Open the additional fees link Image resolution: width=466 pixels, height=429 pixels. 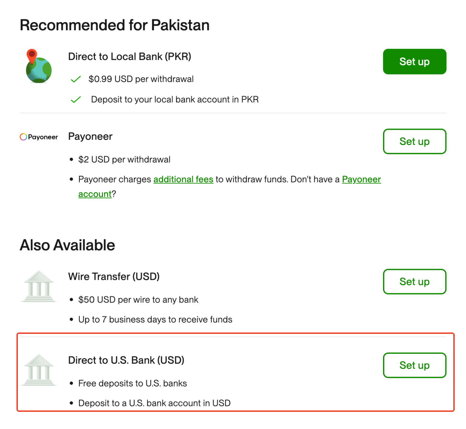click(183, 180)
